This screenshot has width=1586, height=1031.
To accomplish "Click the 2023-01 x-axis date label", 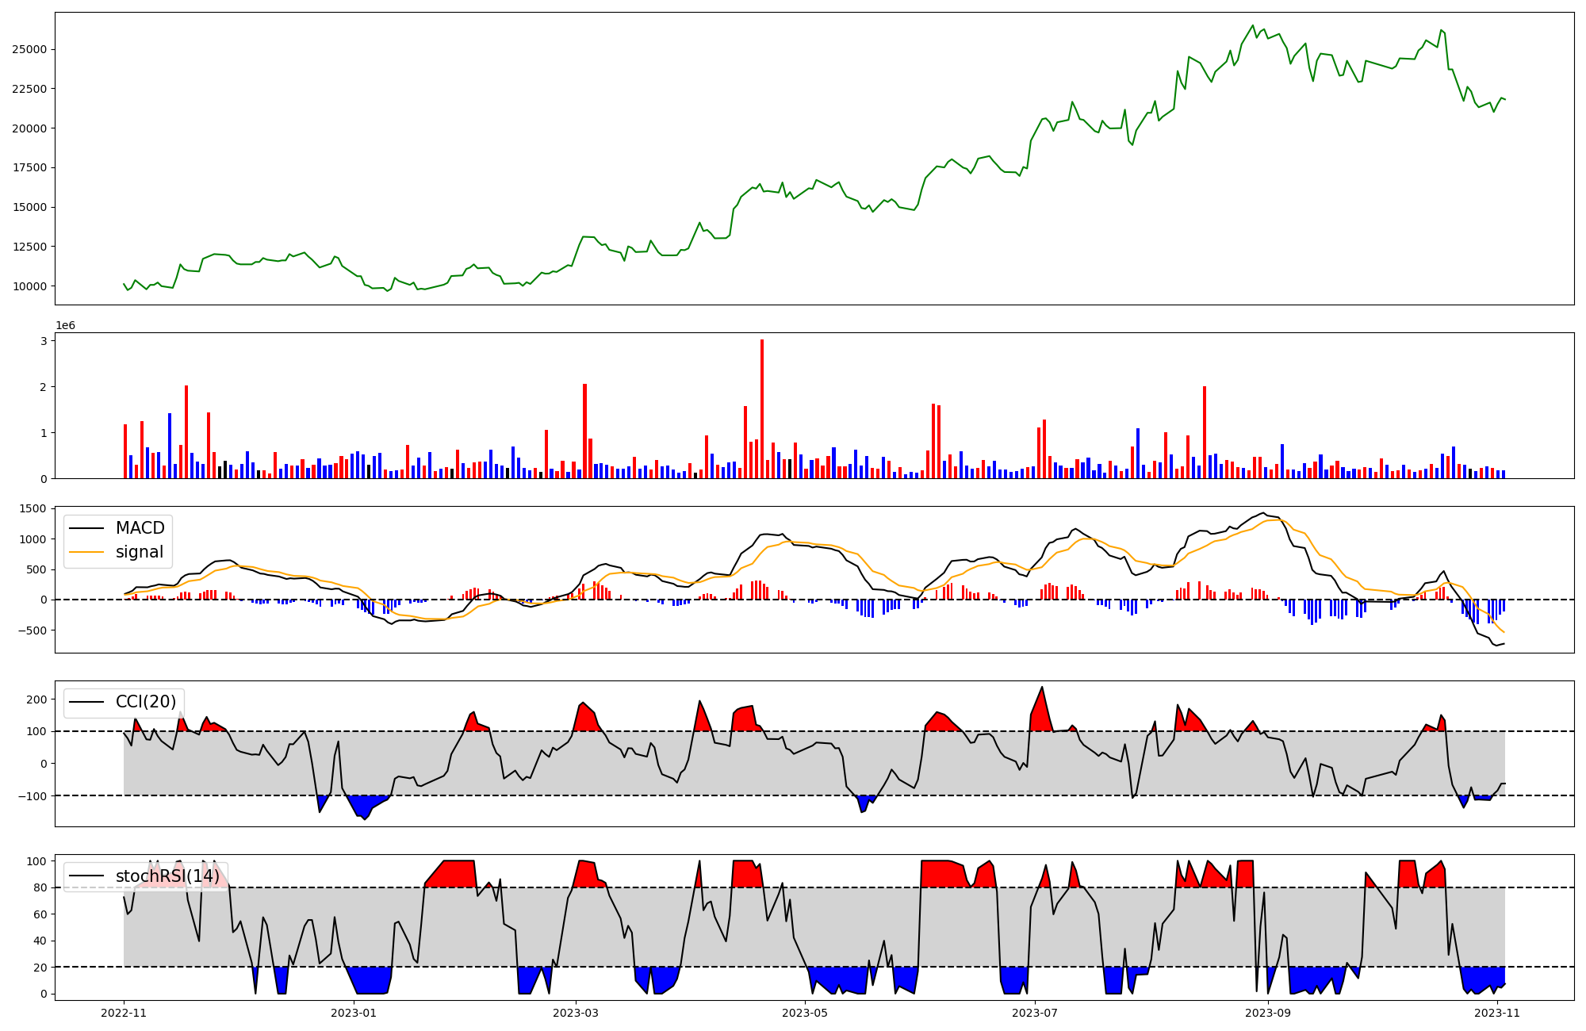I will pyautogui.click(x=353, y=1013).
